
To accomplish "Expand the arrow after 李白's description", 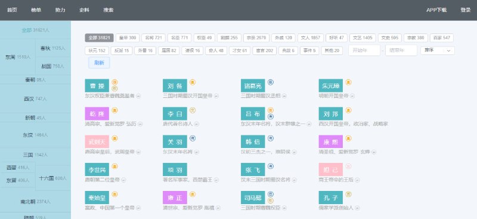I will tap(197, 124).
